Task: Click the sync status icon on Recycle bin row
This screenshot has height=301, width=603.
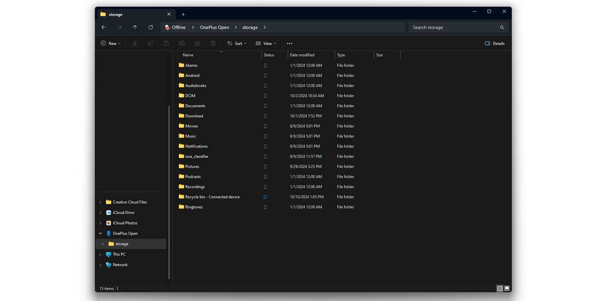Action: (265, 197)
